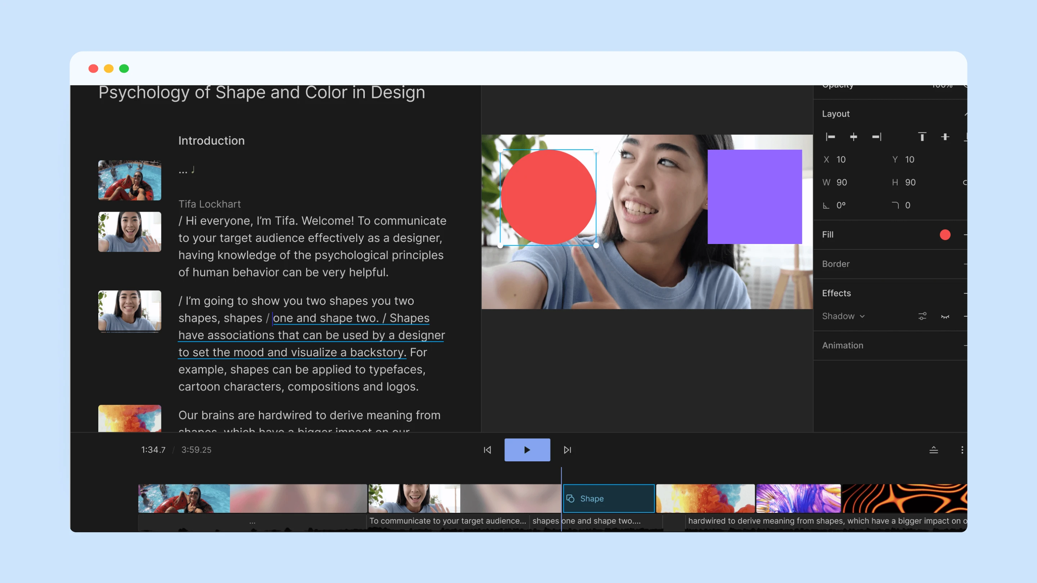The width and height of the screenshot is (1037, 583).
Task: Click the align vertical center icon
Action: [945, 137]
